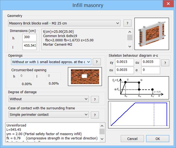
Task: Close the Infill masonry dialog
Action: [168, 3]
